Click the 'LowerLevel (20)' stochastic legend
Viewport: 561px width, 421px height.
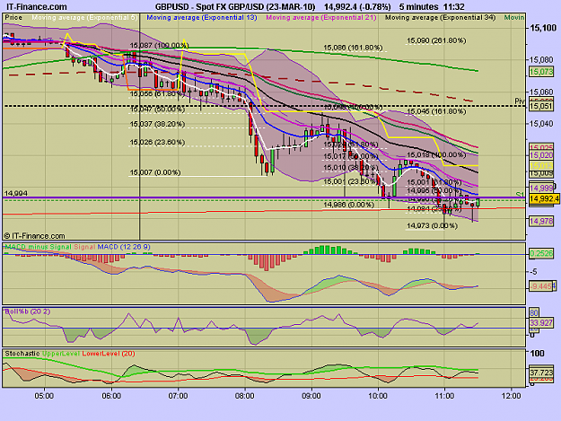[x=109, y=354]
